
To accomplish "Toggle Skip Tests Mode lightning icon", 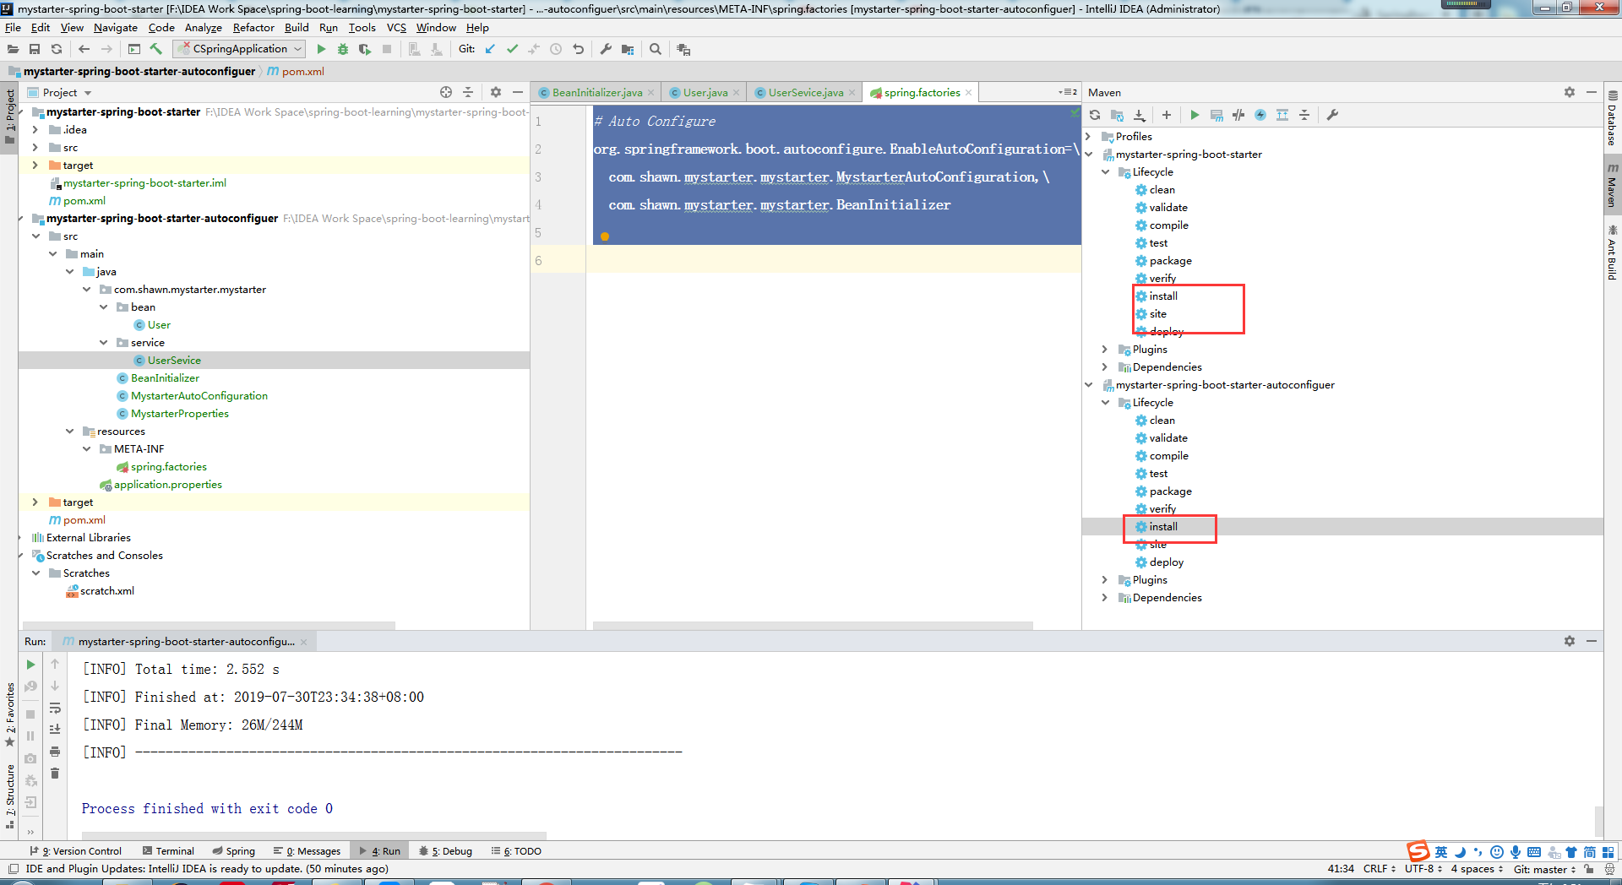I will (1260, 115).
